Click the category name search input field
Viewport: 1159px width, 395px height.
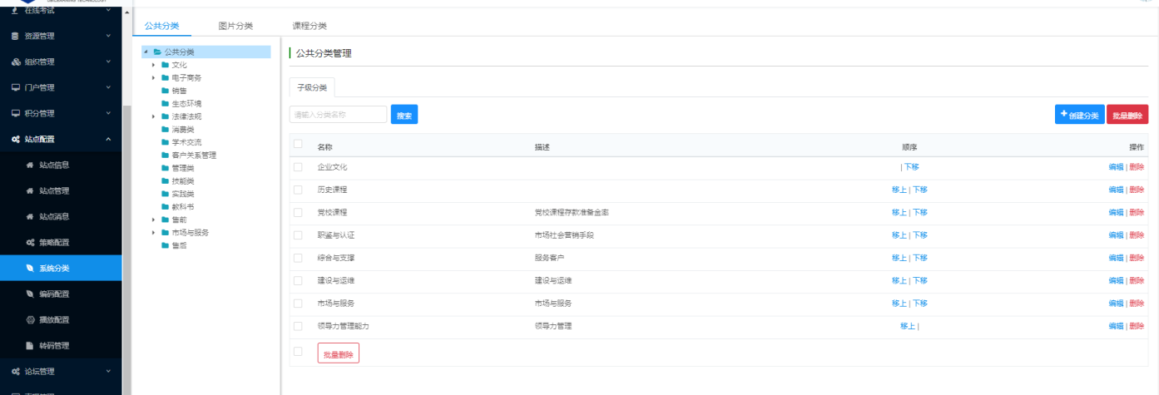tap(338, 115)
